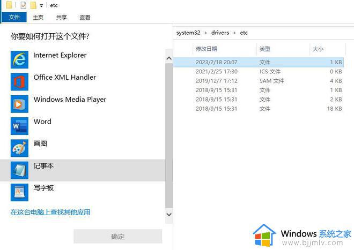Viewport: 354px width, 250px height.
Task: Choose the Word text label
Action: (x=42, y=122)
